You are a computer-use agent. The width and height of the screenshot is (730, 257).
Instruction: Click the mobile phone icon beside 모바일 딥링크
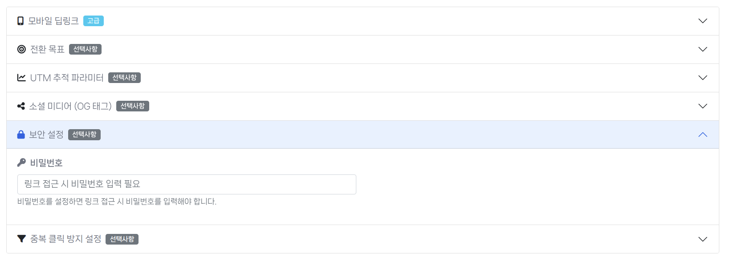pos(20,21)
